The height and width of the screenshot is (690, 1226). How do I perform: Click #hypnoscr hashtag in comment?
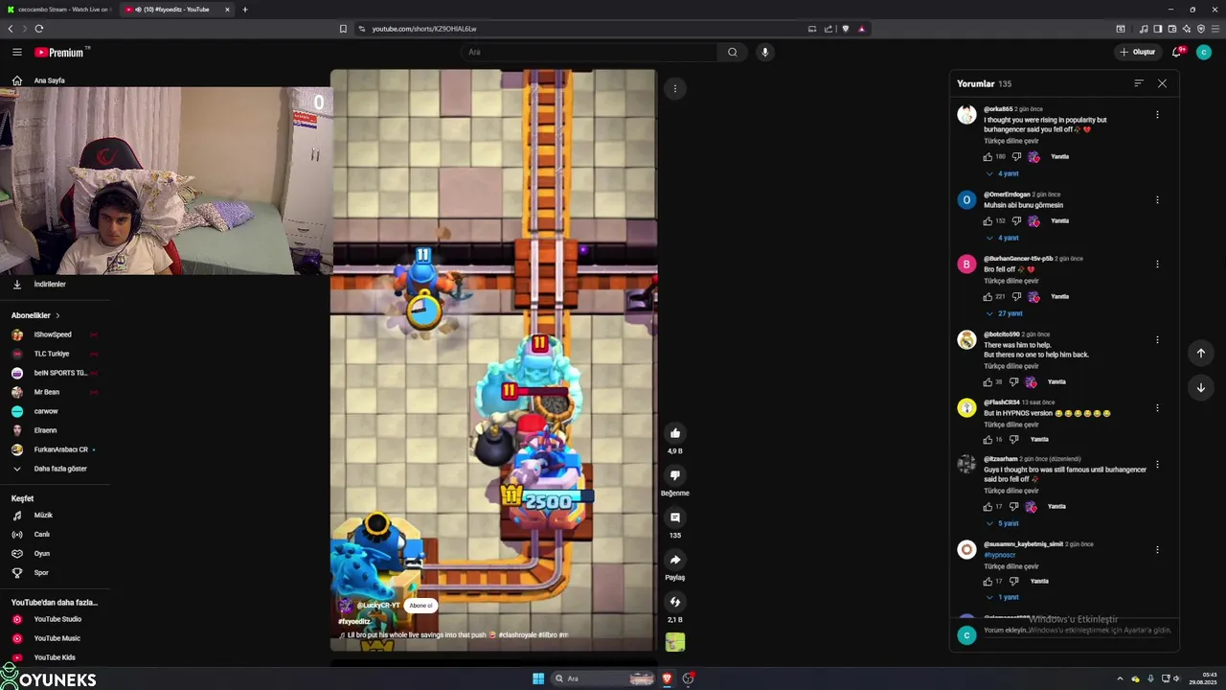(999, 555)
